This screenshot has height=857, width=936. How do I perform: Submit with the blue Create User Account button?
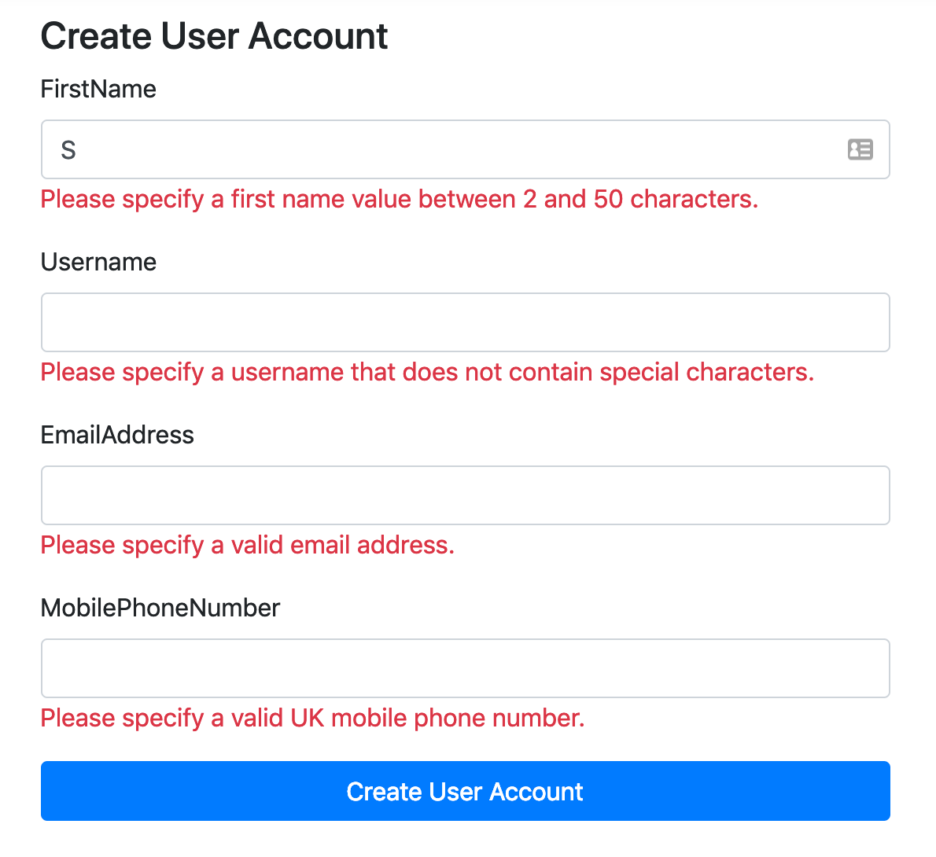[465, 791]
